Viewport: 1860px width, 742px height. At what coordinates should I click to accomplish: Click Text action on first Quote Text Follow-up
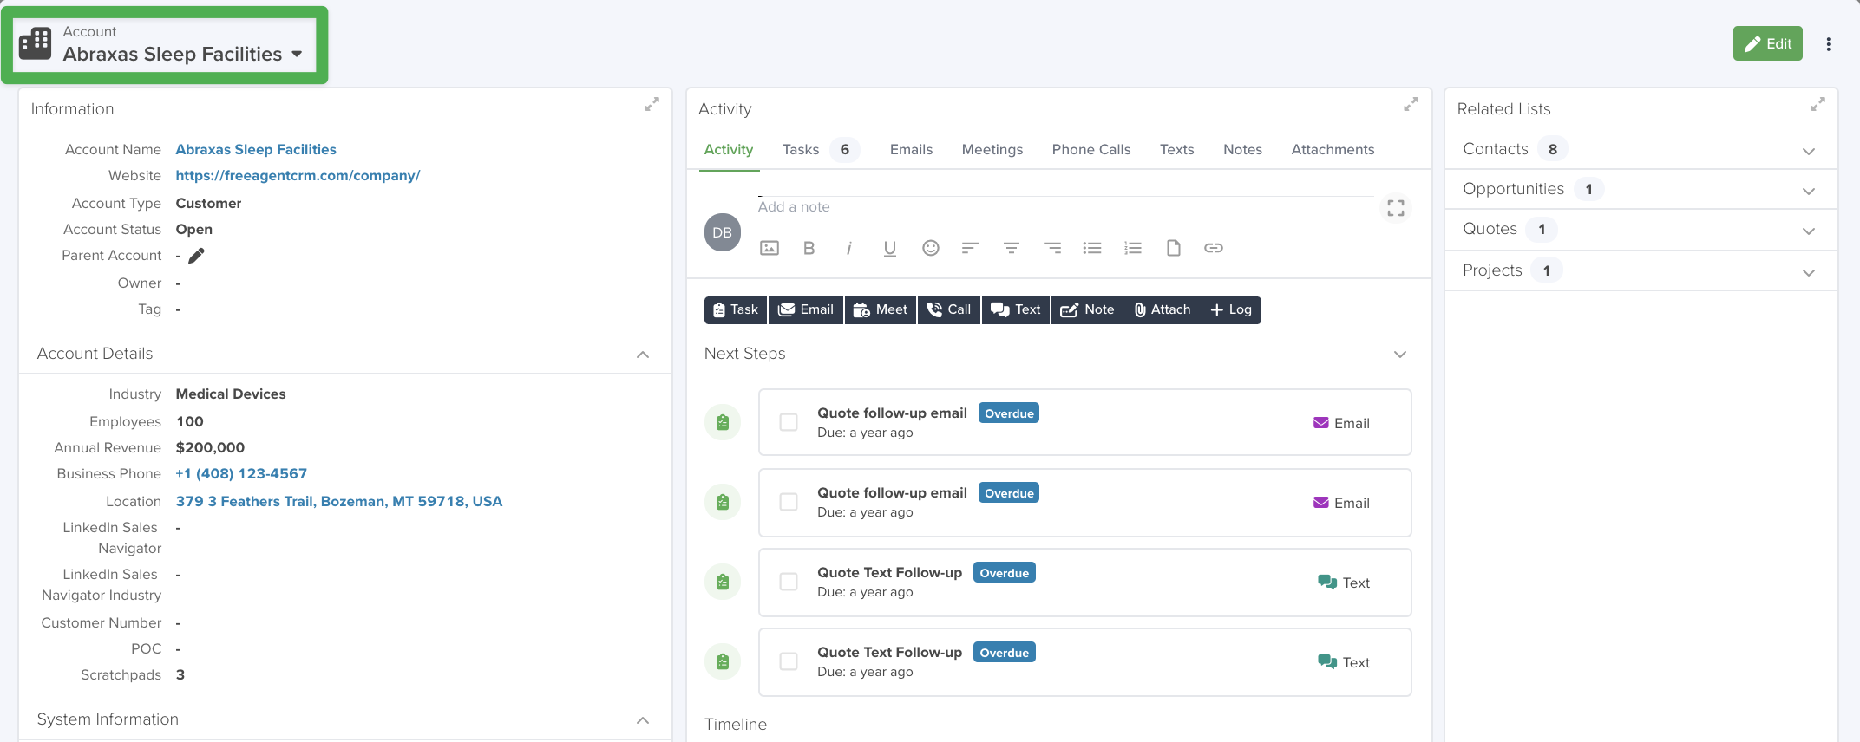pyautogui.click(x=1344, y=583)
